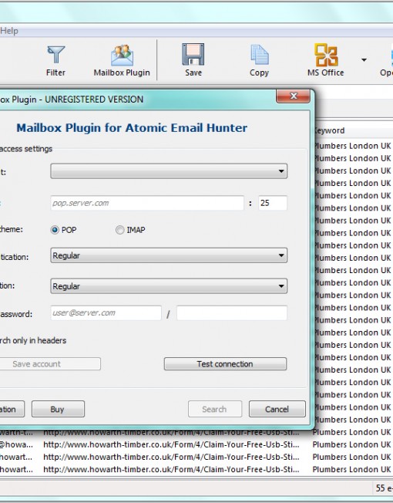This screenshot has height=503, width=393.
Task: Expand the MS Office dropdown arrow
Action: [x=364, y=60]
